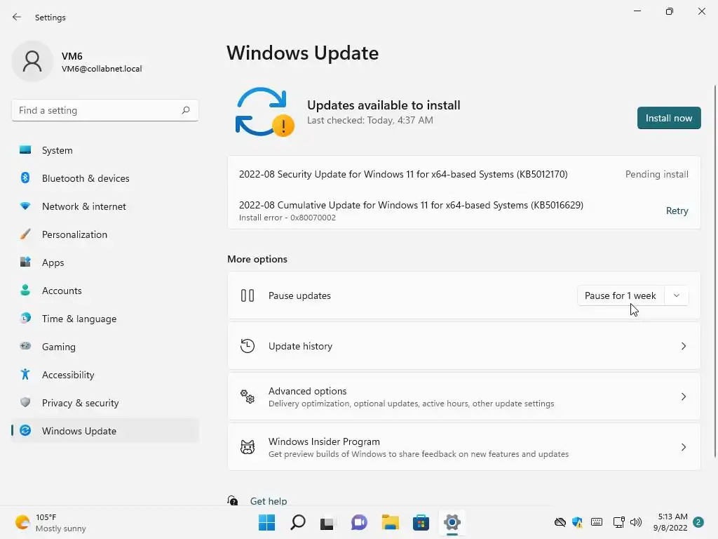Go to Network & internet settings
The height and width of the screenshot is (539, 718).
[105, 206]
